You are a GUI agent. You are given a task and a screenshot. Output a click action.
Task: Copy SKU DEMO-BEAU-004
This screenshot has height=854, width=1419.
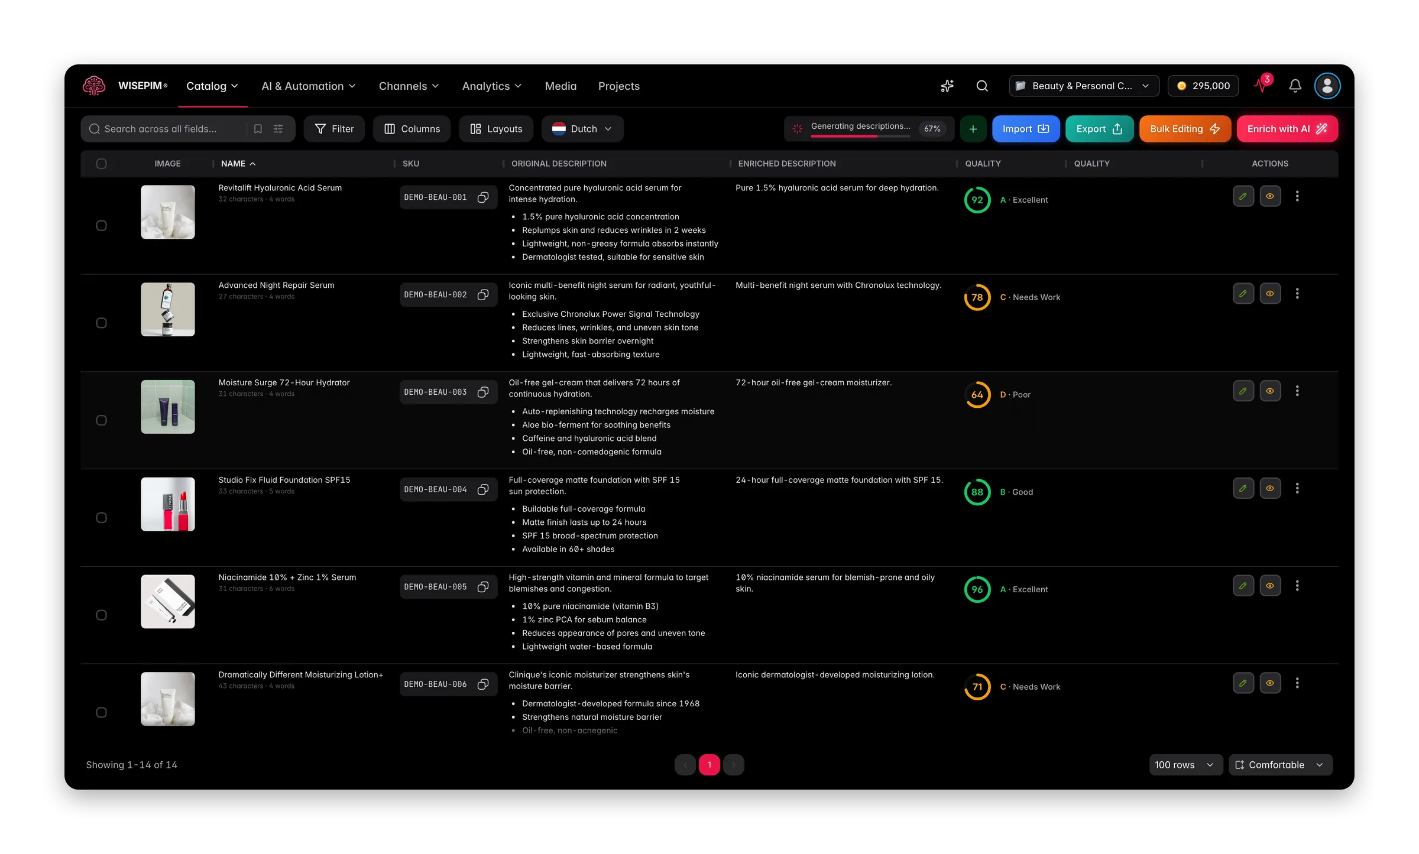[483, 490]
